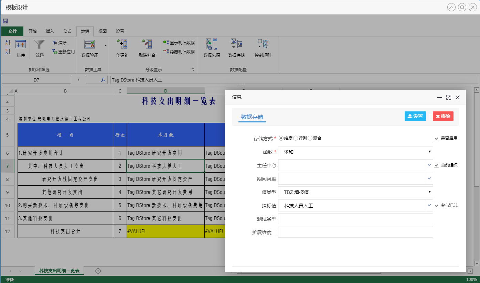Open the 排序 sort tool
This screenshot has height=283, width=480.
pos(21,48)
